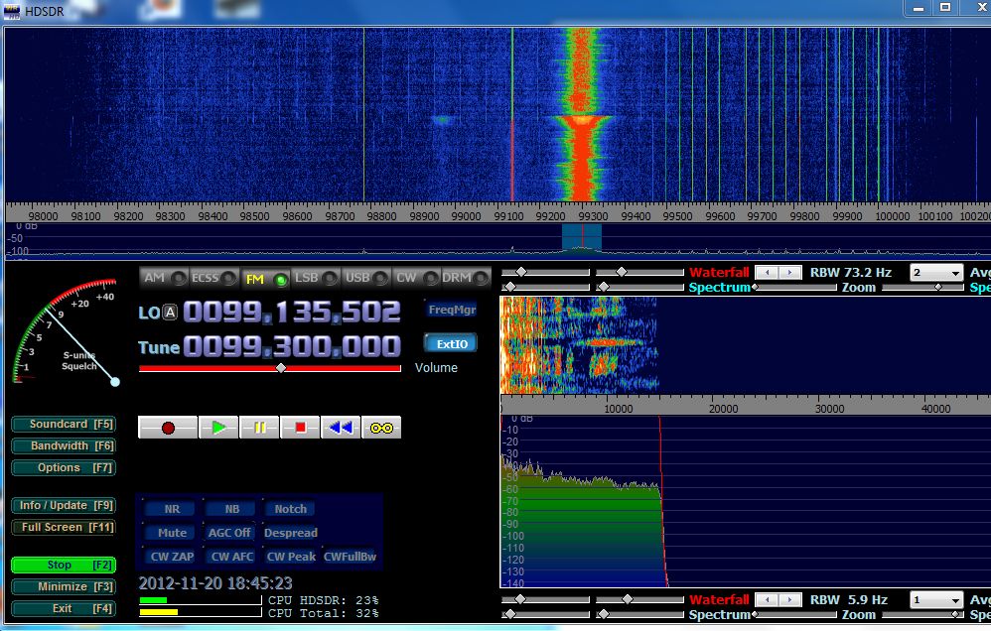Select CW mode
This screenshot has width=991, height=631.
click(415, 278)
